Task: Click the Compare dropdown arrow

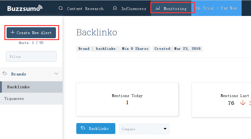Action: pyautogui.click(x=165, y=129)
